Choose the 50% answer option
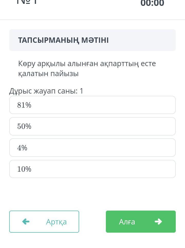 (92, 126)
